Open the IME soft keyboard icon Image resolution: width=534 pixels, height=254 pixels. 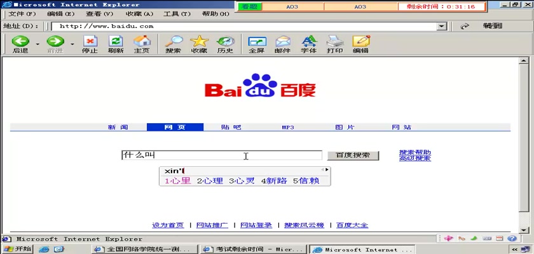click(487, 239)
